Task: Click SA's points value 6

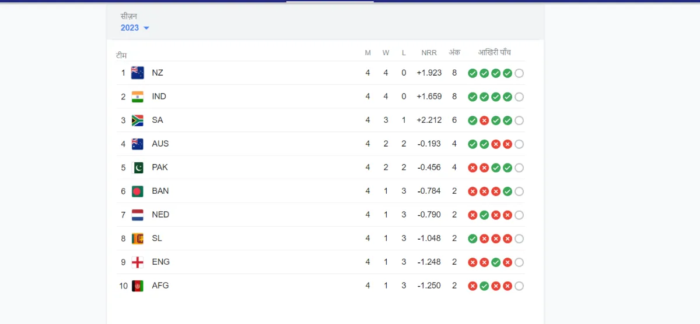Action: 454,120
